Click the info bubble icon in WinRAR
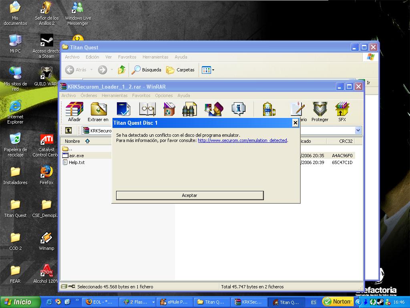The image size is (410, 308). pyautogui.click(x=238, y=109)
